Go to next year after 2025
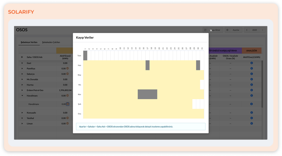The height and width of the screenshot is (156, 282). [262, 30]
